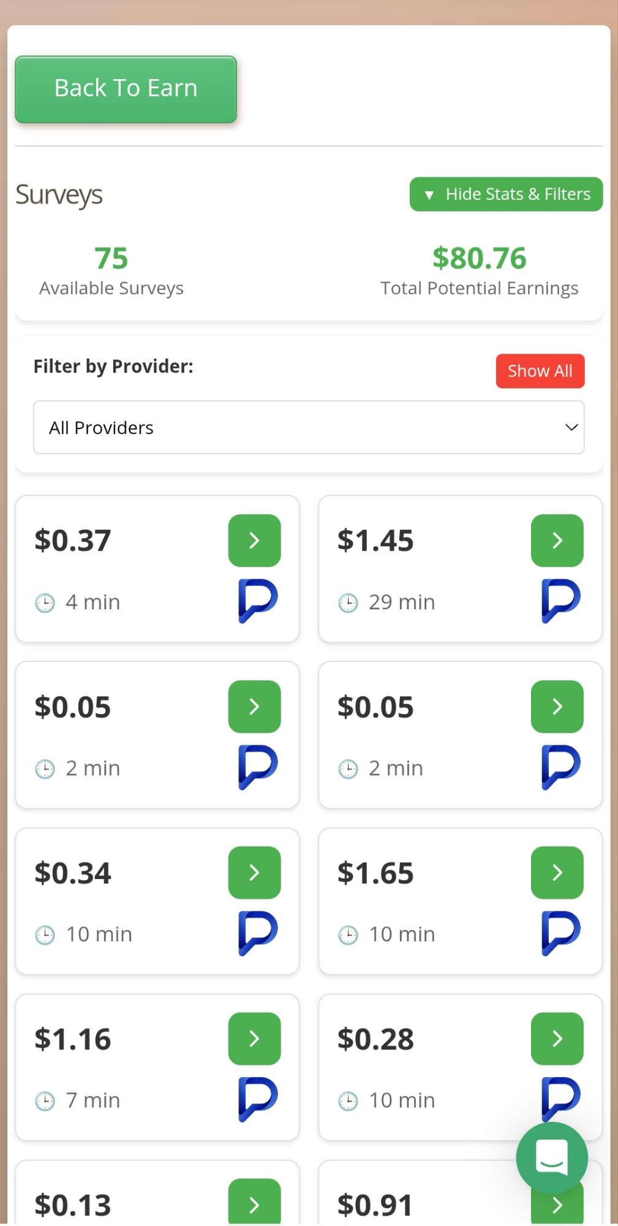Start the $0.91 survey at the bottom
This screenshot has height=1226, width=618.
557,1203
